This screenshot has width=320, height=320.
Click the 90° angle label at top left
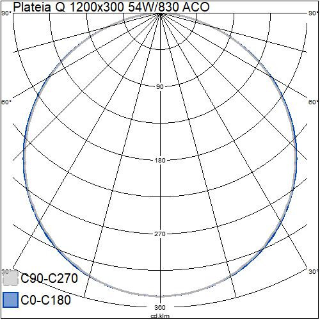coord(6,13)
